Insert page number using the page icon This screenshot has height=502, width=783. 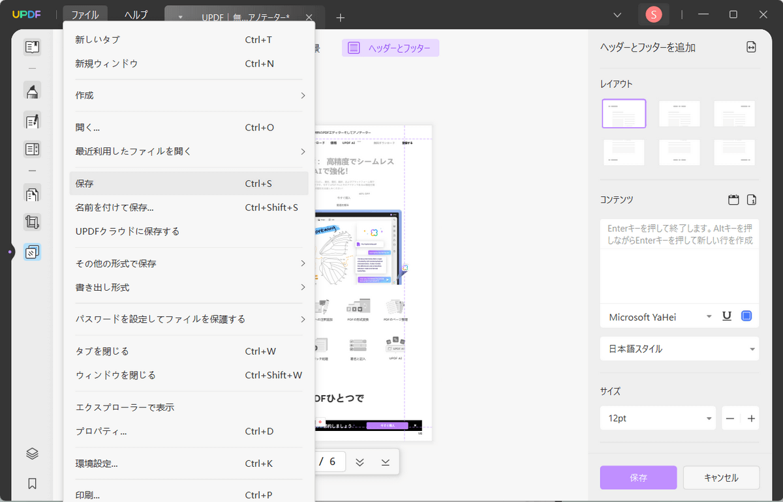click(752, 199)
